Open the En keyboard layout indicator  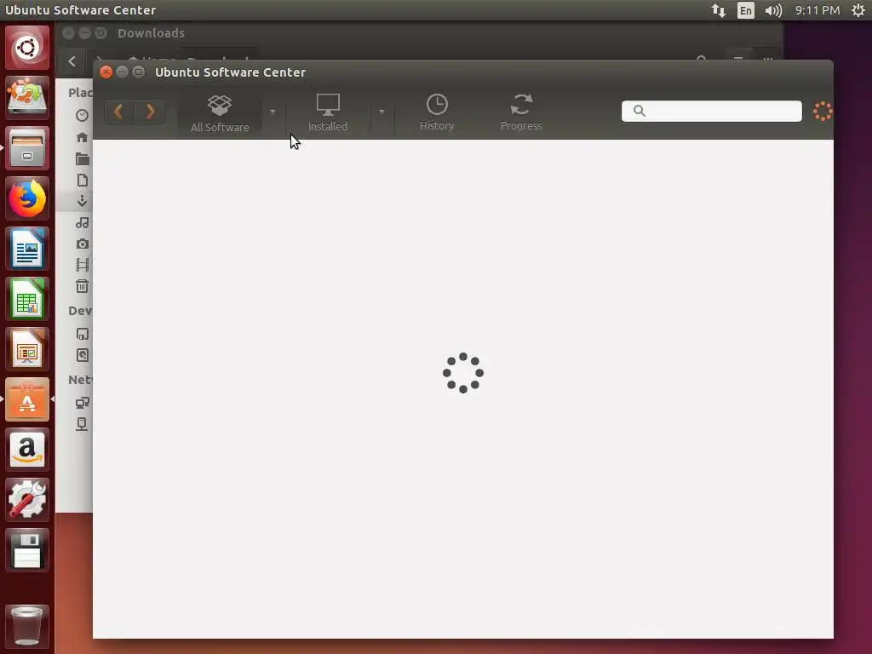coord(746,10)
